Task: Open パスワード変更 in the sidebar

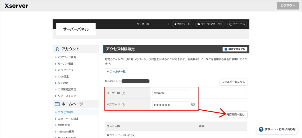Action: (67, 57)
